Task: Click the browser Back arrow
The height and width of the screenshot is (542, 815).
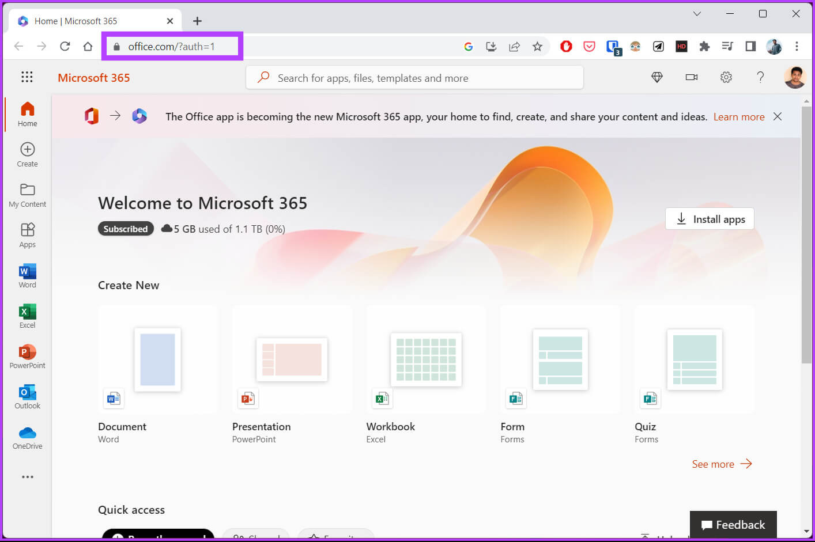Action: 18,46
